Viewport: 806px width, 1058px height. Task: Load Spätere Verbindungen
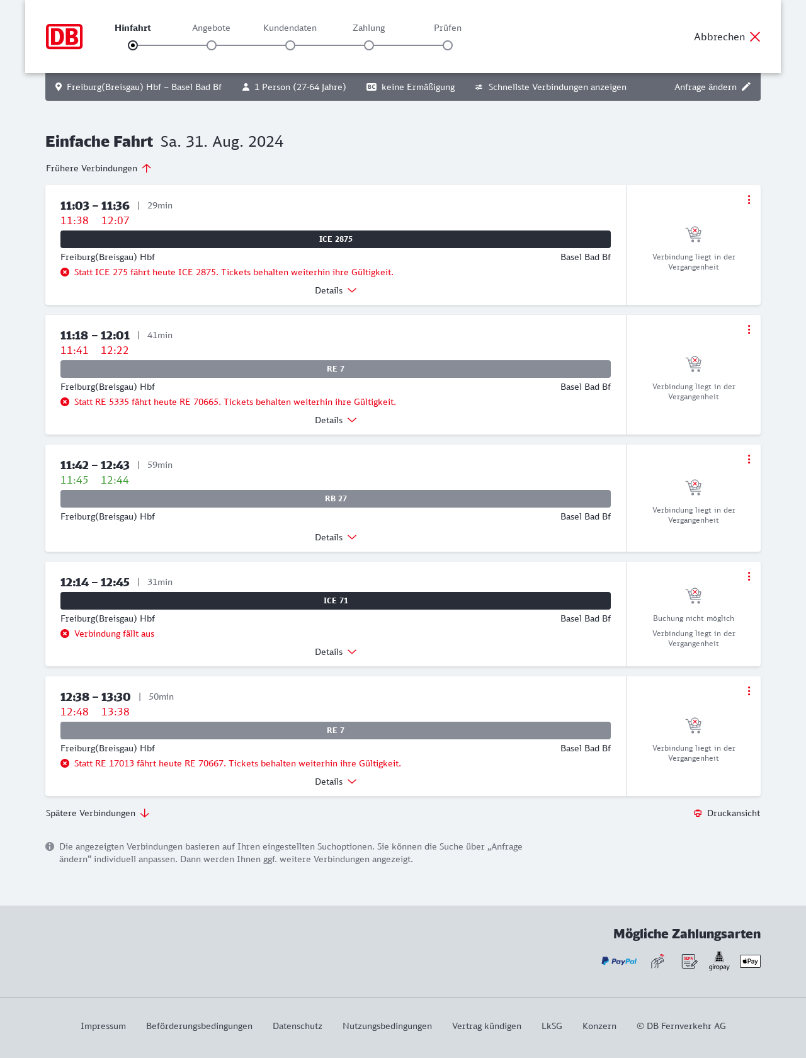(x=97, y=813)
